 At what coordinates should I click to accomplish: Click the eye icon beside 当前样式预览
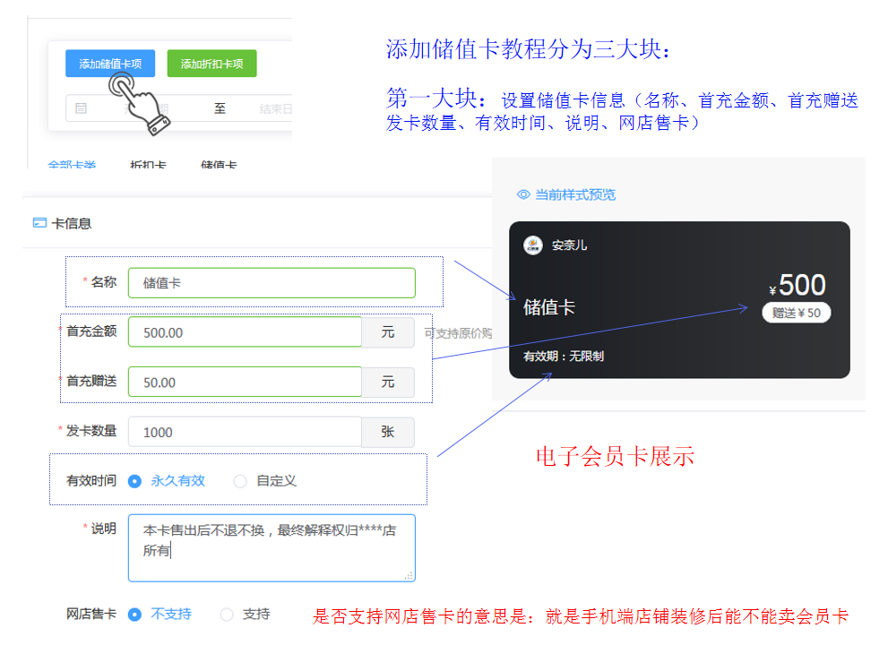[523, 194]
